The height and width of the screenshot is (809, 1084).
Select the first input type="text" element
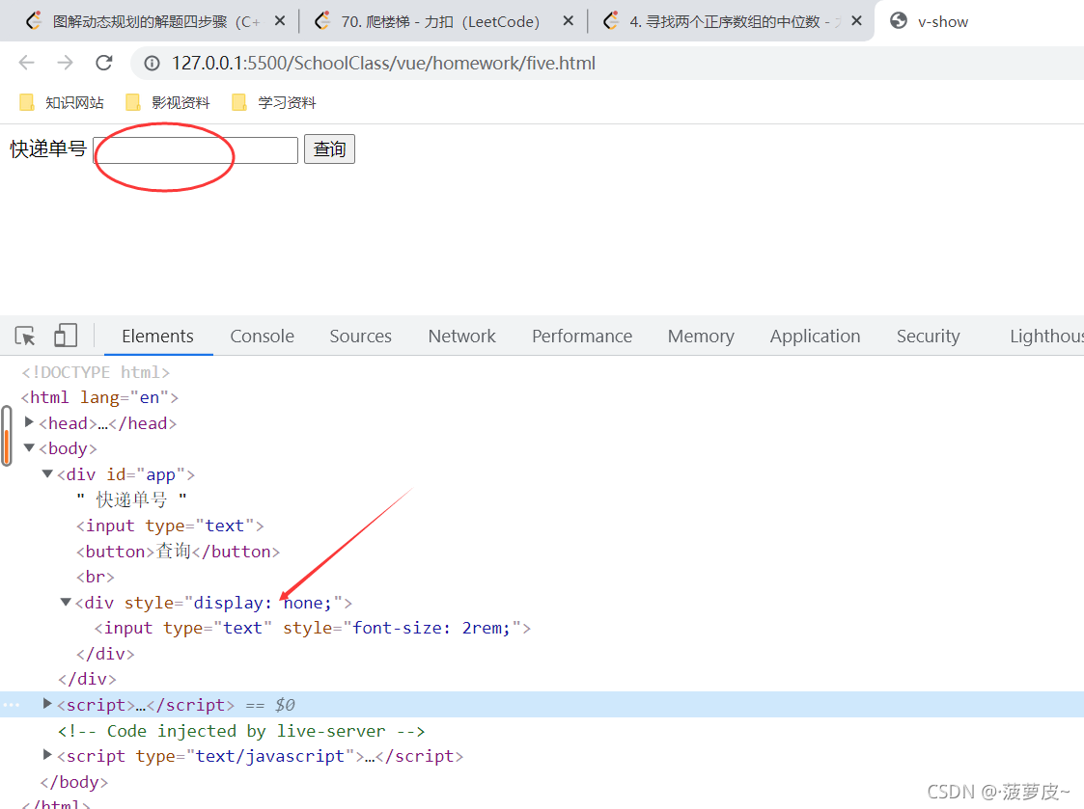coord(170,526)
